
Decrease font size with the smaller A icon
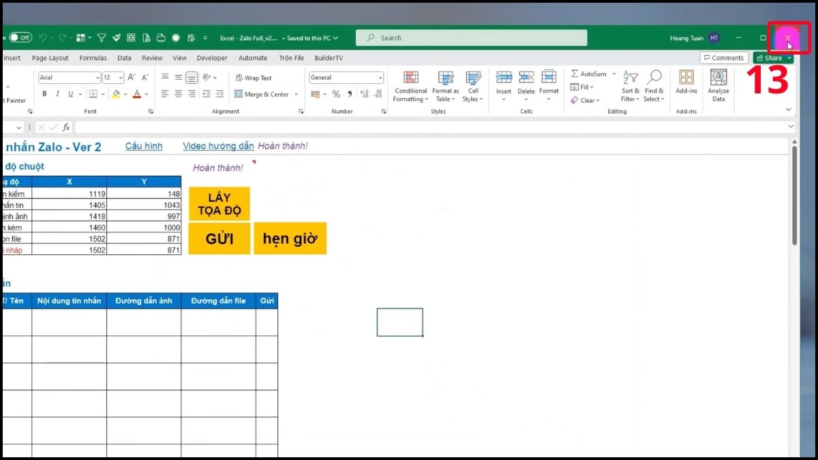pos(144,78)
